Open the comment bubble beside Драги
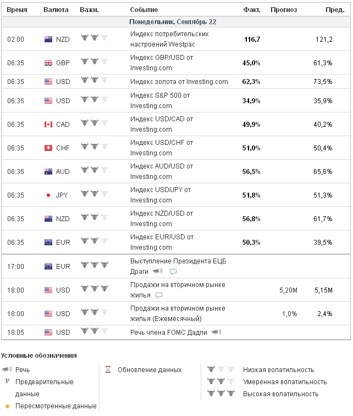 click(x=173, y=272)
